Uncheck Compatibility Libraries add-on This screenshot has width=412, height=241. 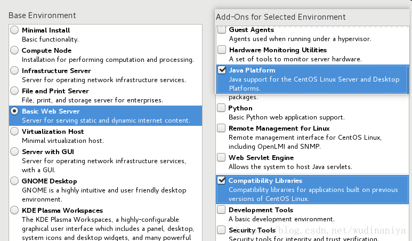pyautogui.click(x=221, y=180)
